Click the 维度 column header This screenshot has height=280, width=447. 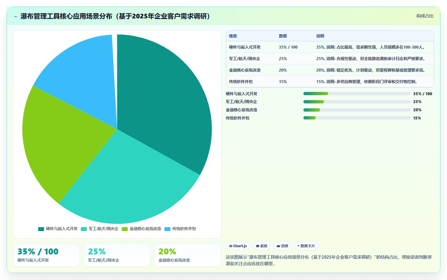coord(233,36)
